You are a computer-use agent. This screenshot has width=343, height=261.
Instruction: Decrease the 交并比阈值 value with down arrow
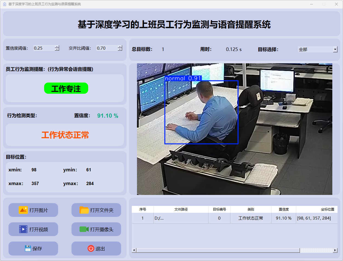[x=120, y=49]
